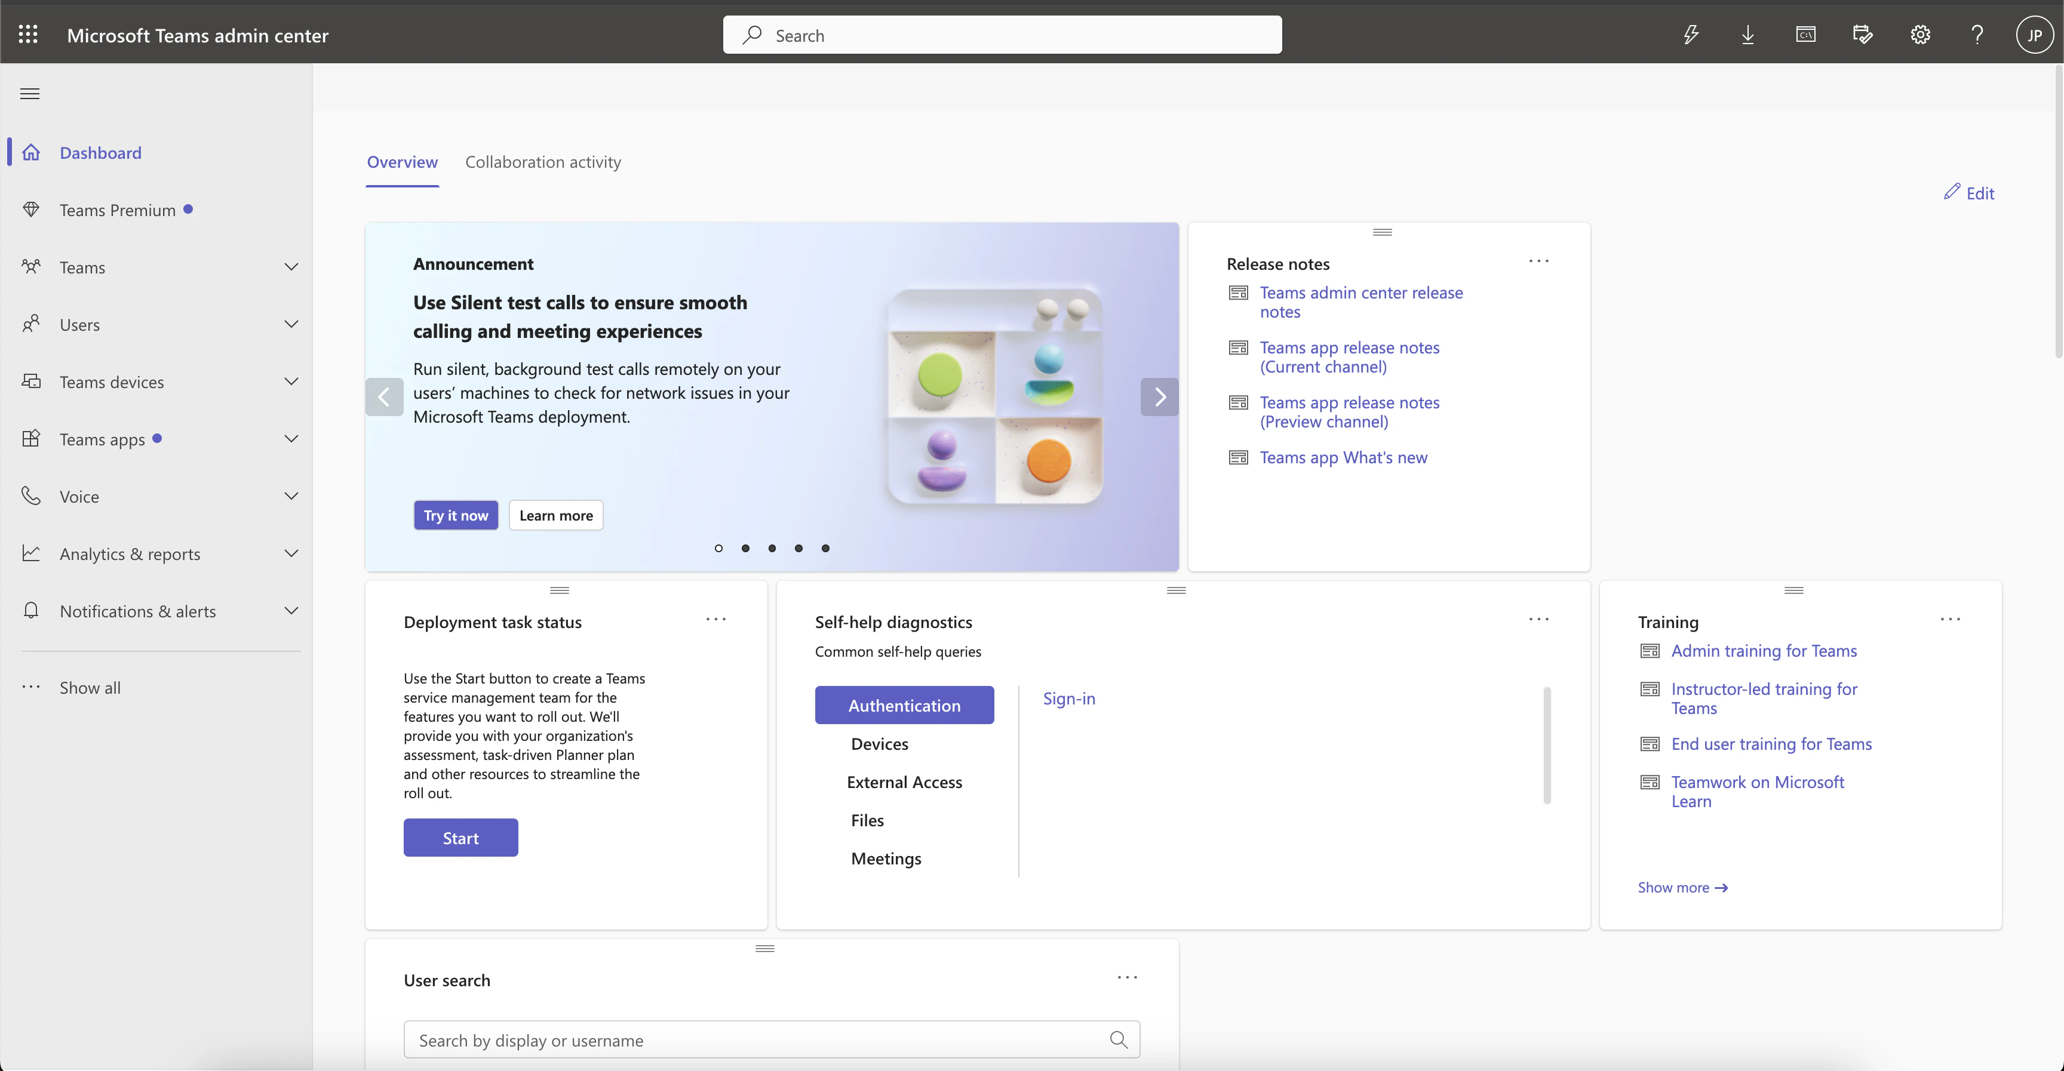Expand the Users menu chevron
The image size is (2064, 1071).
pyautogui.click(x=291, y=324)
